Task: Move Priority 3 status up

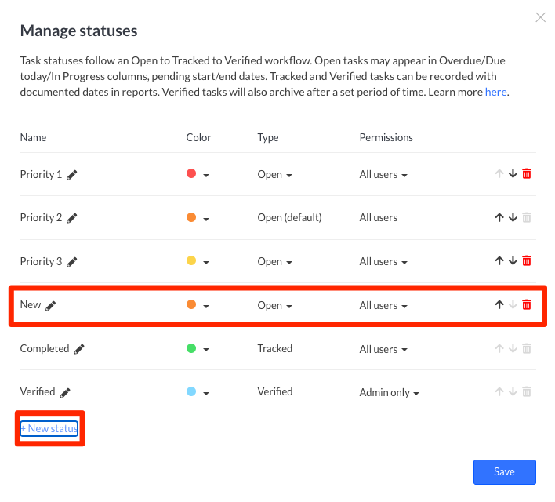Action: (499, 261)
